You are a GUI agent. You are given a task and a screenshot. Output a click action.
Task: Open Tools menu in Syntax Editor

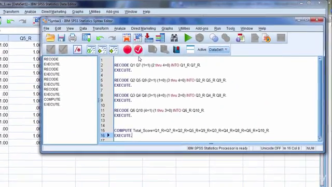230,29
